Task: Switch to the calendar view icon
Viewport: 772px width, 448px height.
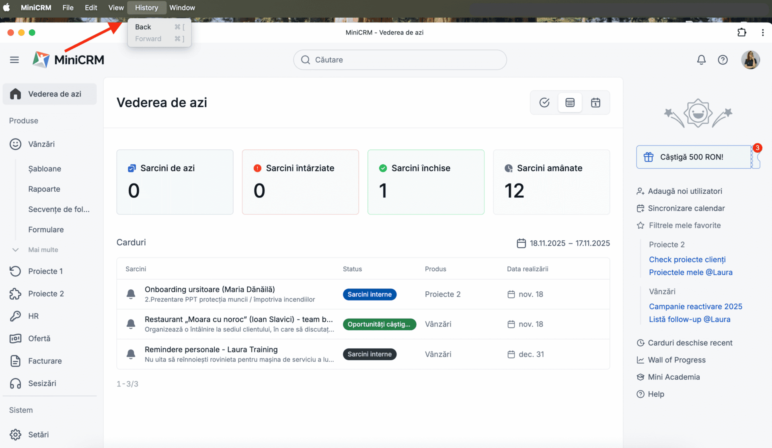Action: point(595,103)
